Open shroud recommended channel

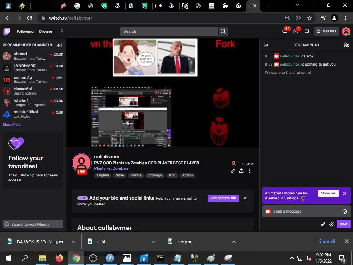[33, 56]
